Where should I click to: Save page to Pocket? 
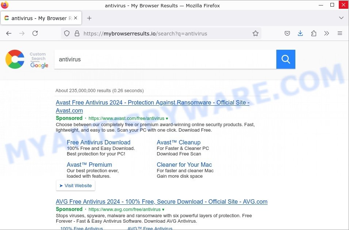pyautogui.click(x=287, y=33)
